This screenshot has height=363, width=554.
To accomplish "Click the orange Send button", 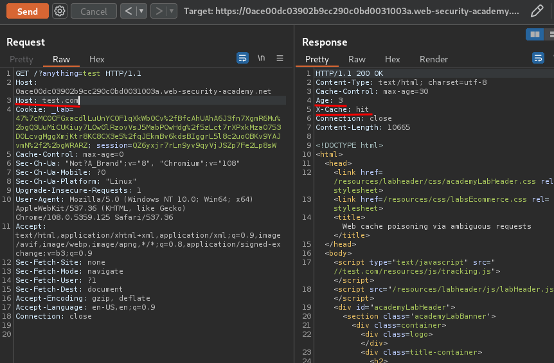I will [28, 12].
